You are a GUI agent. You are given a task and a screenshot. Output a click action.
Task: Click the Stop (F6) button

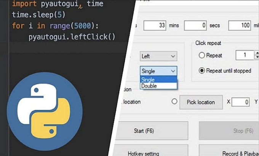(x=229, y=131)
